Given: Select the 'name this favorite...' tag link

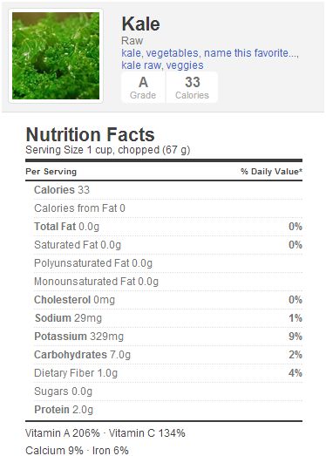Looking at the screenshot, I should tap(250, 53).
